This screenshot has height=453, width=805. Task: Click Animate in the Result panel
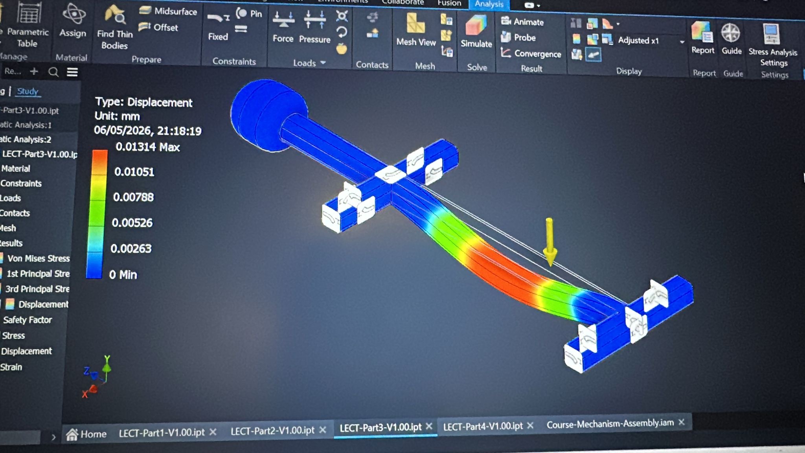522,22
